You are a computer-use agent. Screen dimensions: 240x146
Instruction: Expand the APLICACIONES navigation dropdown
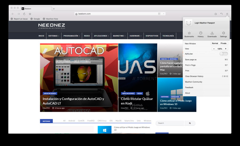pos(101,36)
